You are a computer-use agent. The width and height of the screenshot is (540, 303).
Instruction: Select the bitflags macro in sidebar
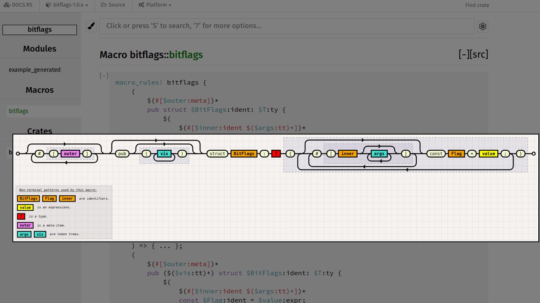[x=19, y=111]
